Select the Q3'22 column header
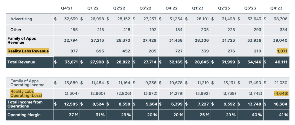Image resolution: width=295 pixels, height=125 pixels. pos(145,8)
